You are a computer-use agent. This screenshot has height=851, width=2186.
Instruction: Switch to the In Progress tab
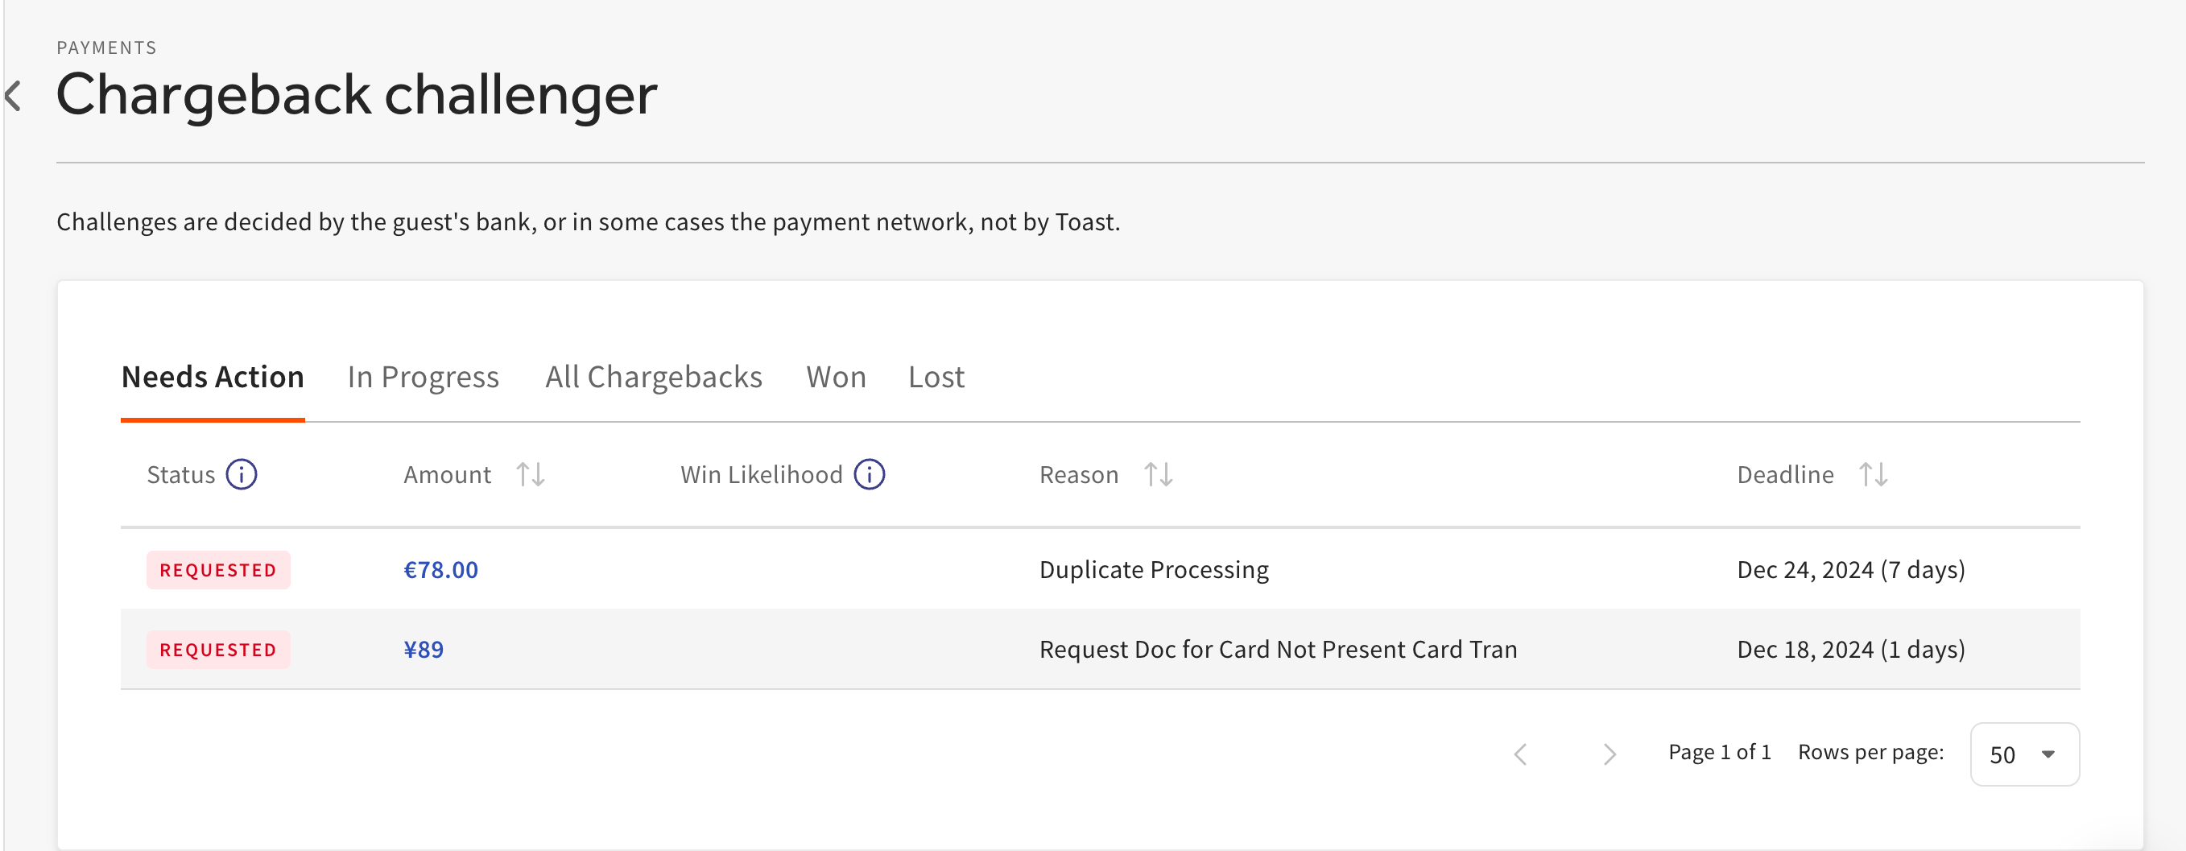(423, 377)
